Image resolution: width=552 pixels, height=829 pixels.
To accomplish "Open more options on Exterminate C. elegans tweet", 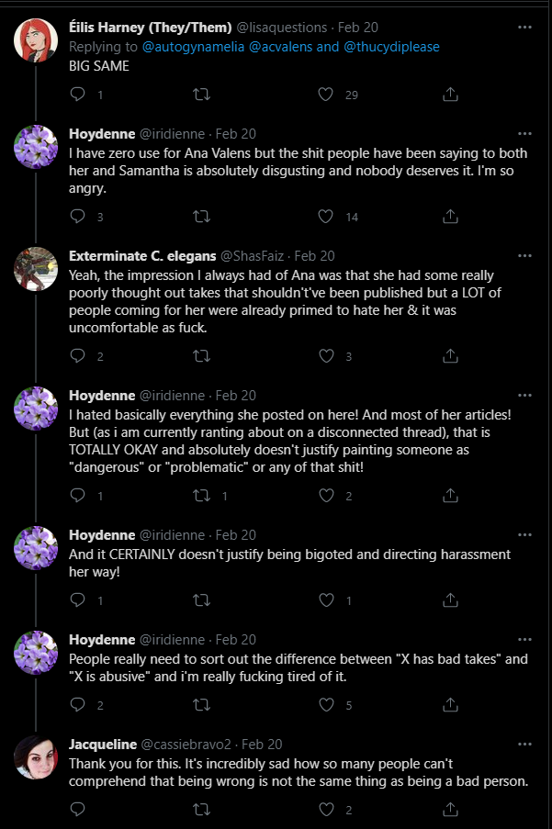I will click(x=524, y=255).
